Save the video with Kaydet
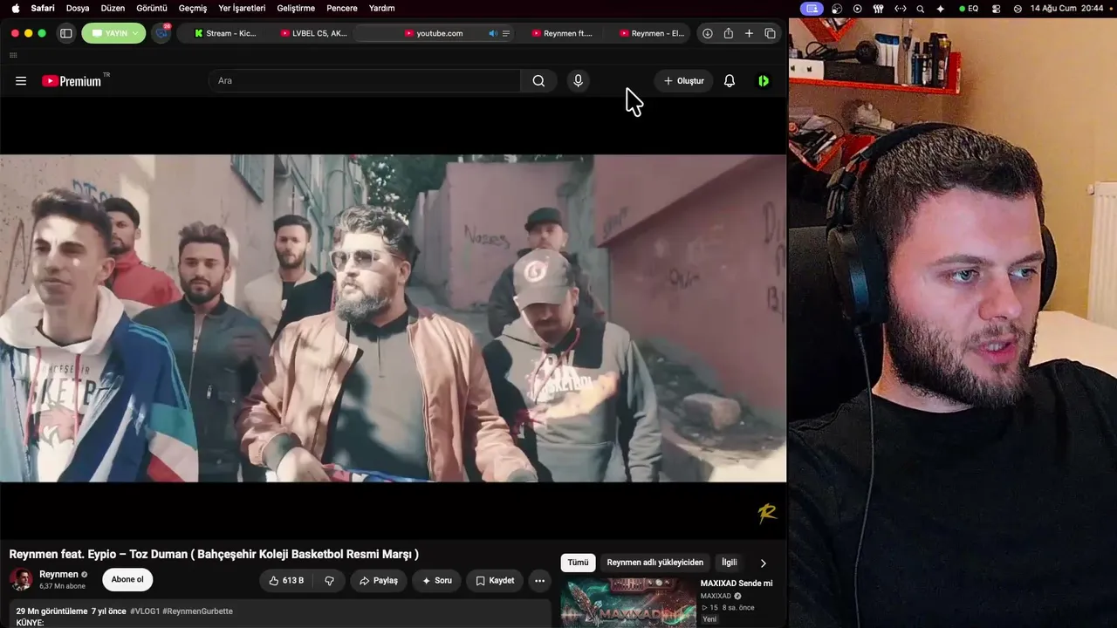Viewport: 1117px width, 628px height. pyautogui.click(x=495, y=581)
